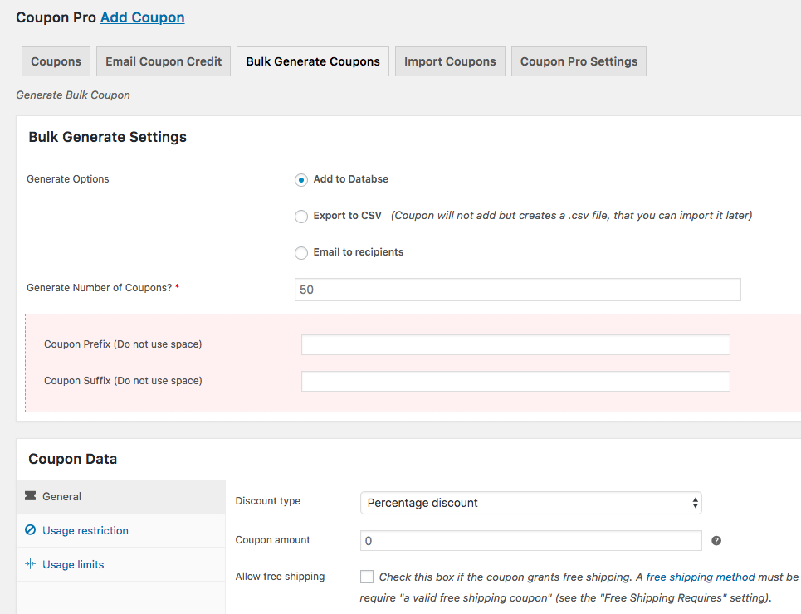
Task: Click the help icon beside Coupon amount
Action: click(x=716, y=540)
